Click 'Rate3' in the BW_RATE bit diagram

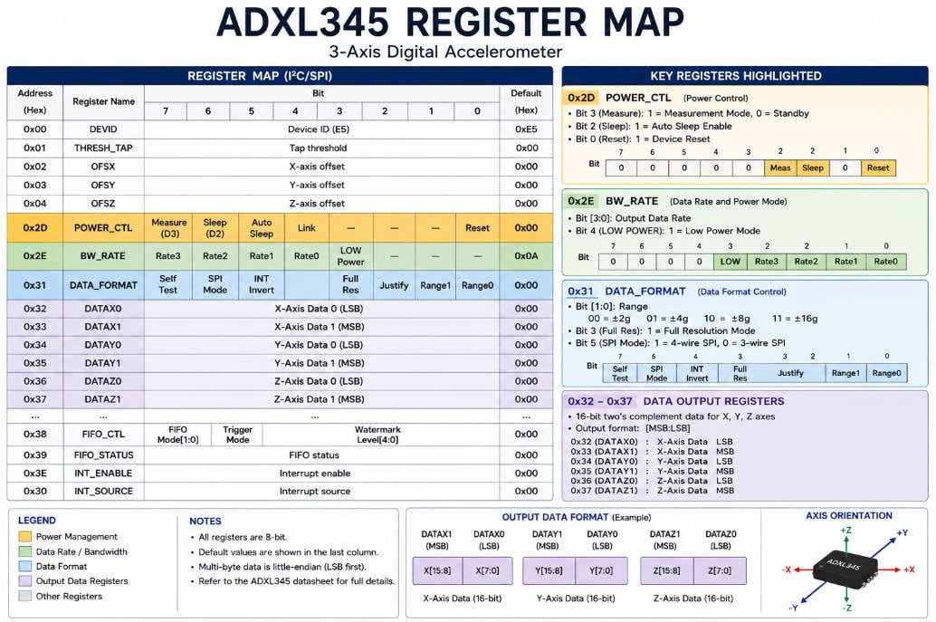(x=767, y=261)
